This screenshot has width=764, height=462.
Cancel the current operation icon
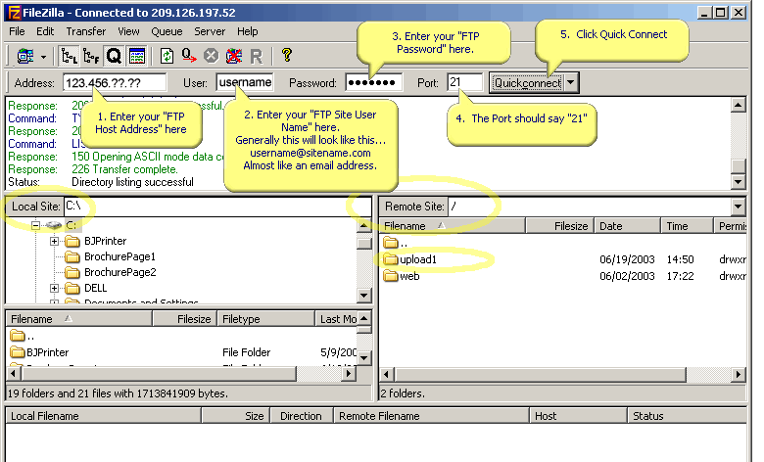211,57
